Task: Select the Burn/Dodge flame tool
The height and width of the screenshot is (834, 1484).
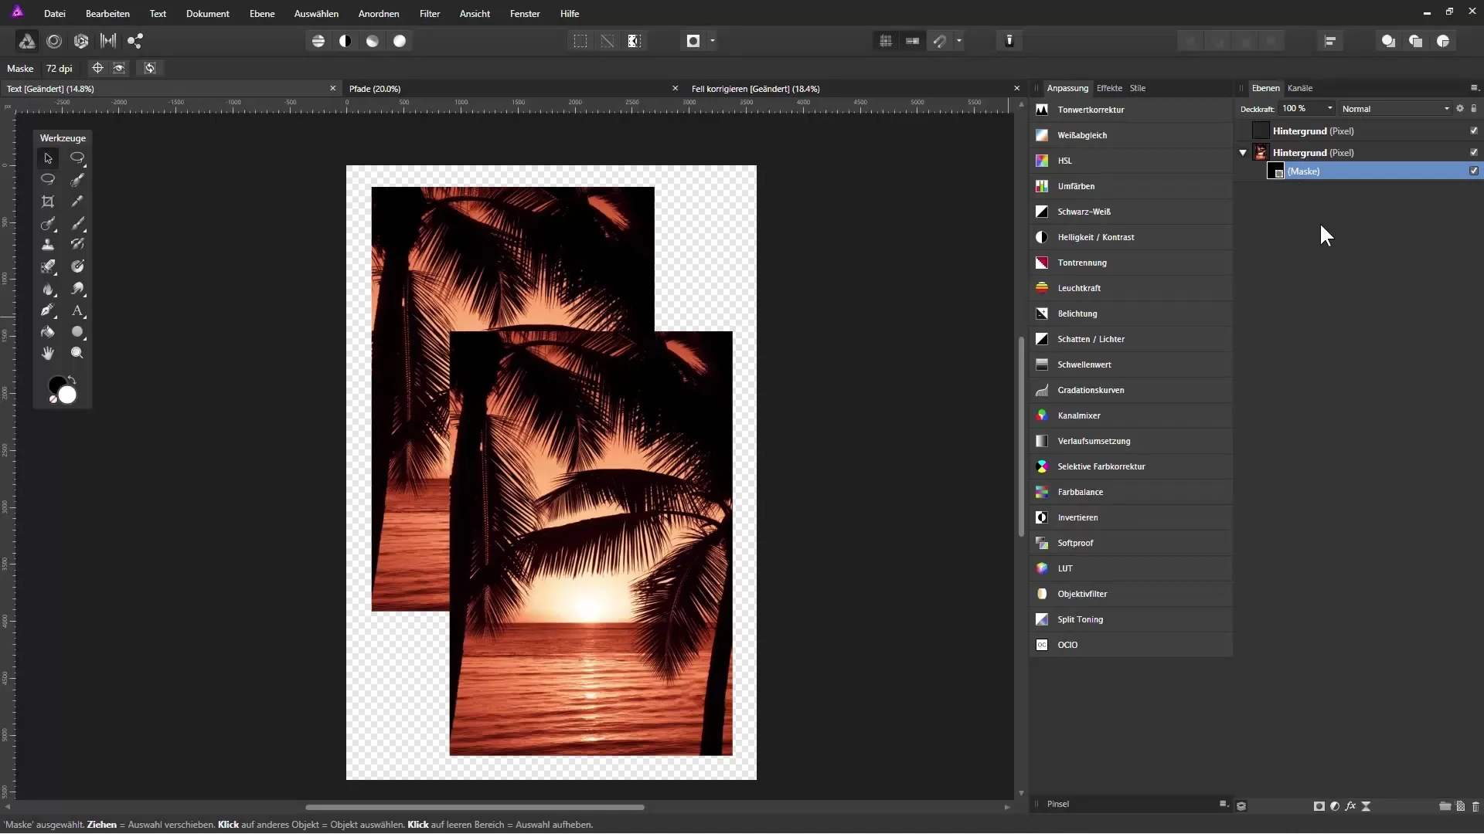Action: [48, 289]
